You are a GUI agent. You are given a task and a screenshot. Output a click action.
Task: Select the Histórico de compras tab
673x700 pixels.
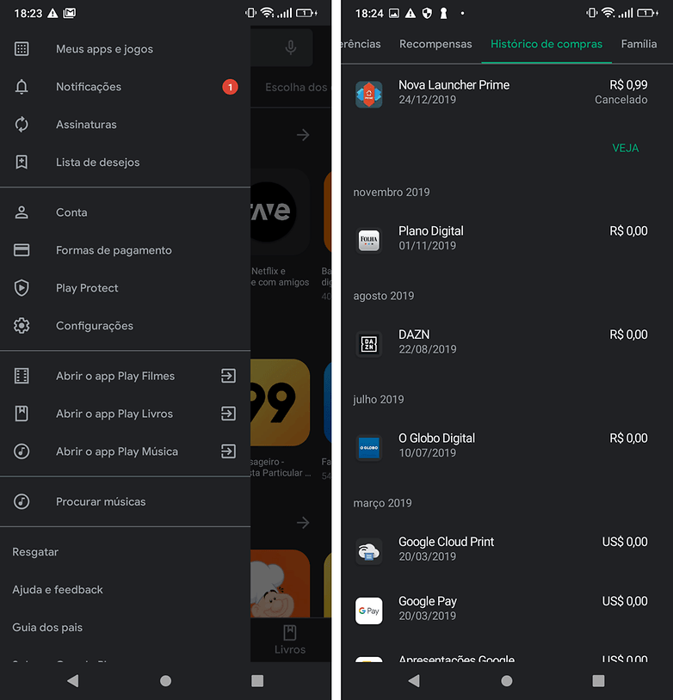point(546,44)
